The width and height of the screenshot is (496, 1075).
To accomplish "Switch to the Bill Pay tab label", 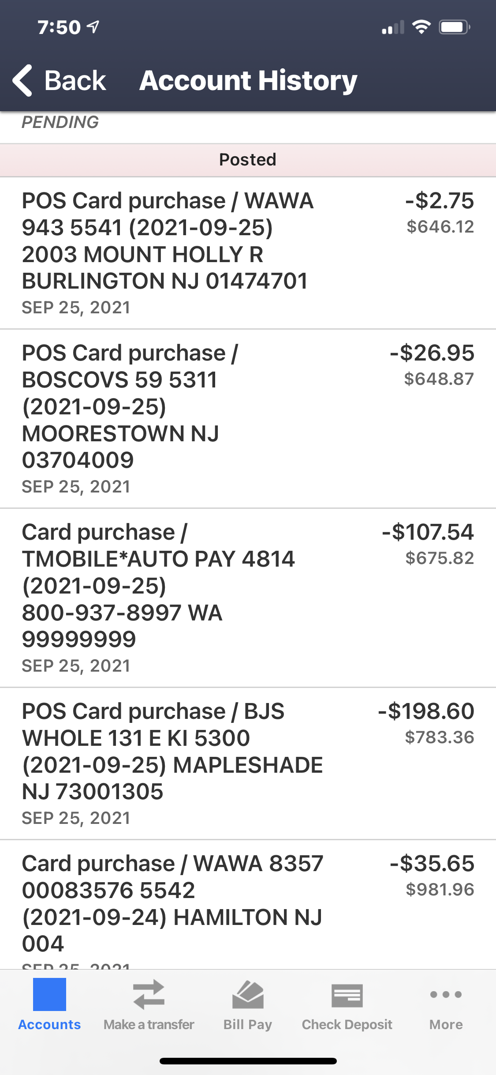I will [248, 1024].
